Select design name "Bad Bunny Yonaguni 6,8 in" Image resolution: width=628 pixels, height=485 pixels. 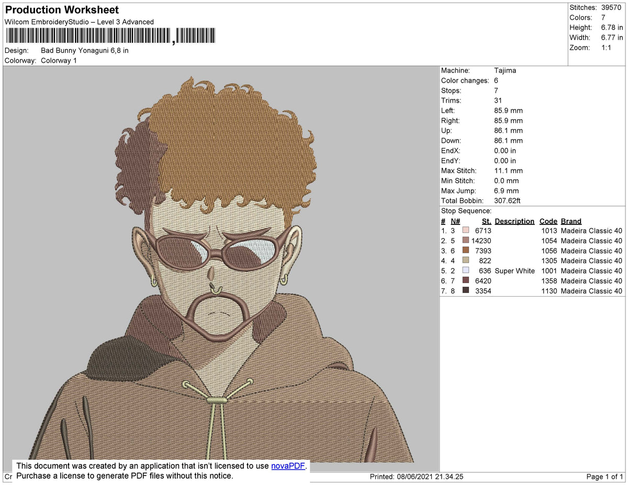pyautogui.click(x=85, y=51)
